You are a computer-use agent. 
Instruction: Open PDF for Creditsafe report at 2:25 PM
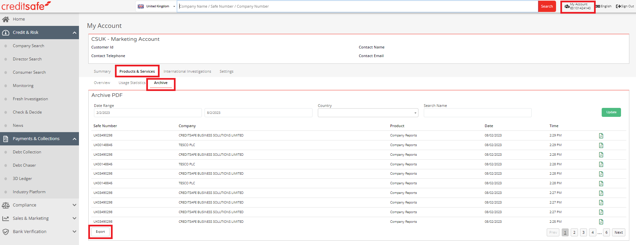tap(601, 222)
